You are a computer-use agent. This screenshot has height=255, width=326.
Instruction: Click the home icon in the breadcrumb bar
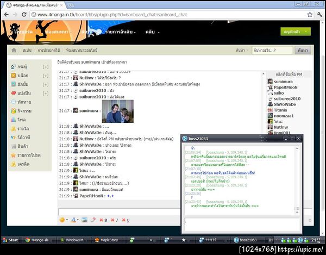pyautogui.click(x=14, y=50)
